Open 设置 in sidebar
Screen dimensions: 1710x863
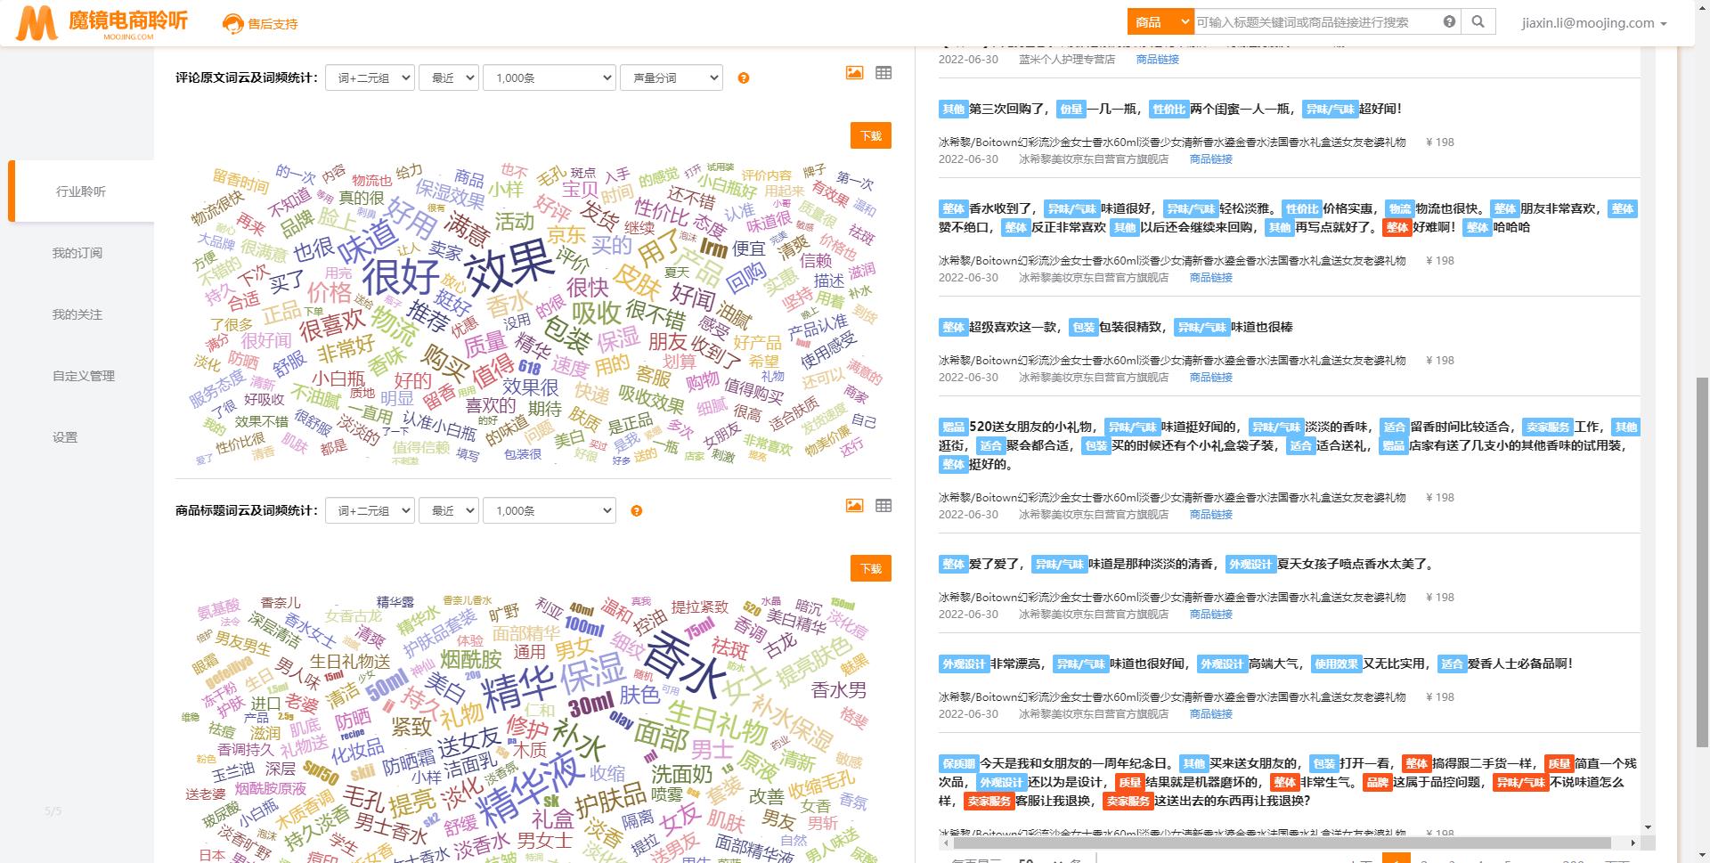[x=65, y=437]
